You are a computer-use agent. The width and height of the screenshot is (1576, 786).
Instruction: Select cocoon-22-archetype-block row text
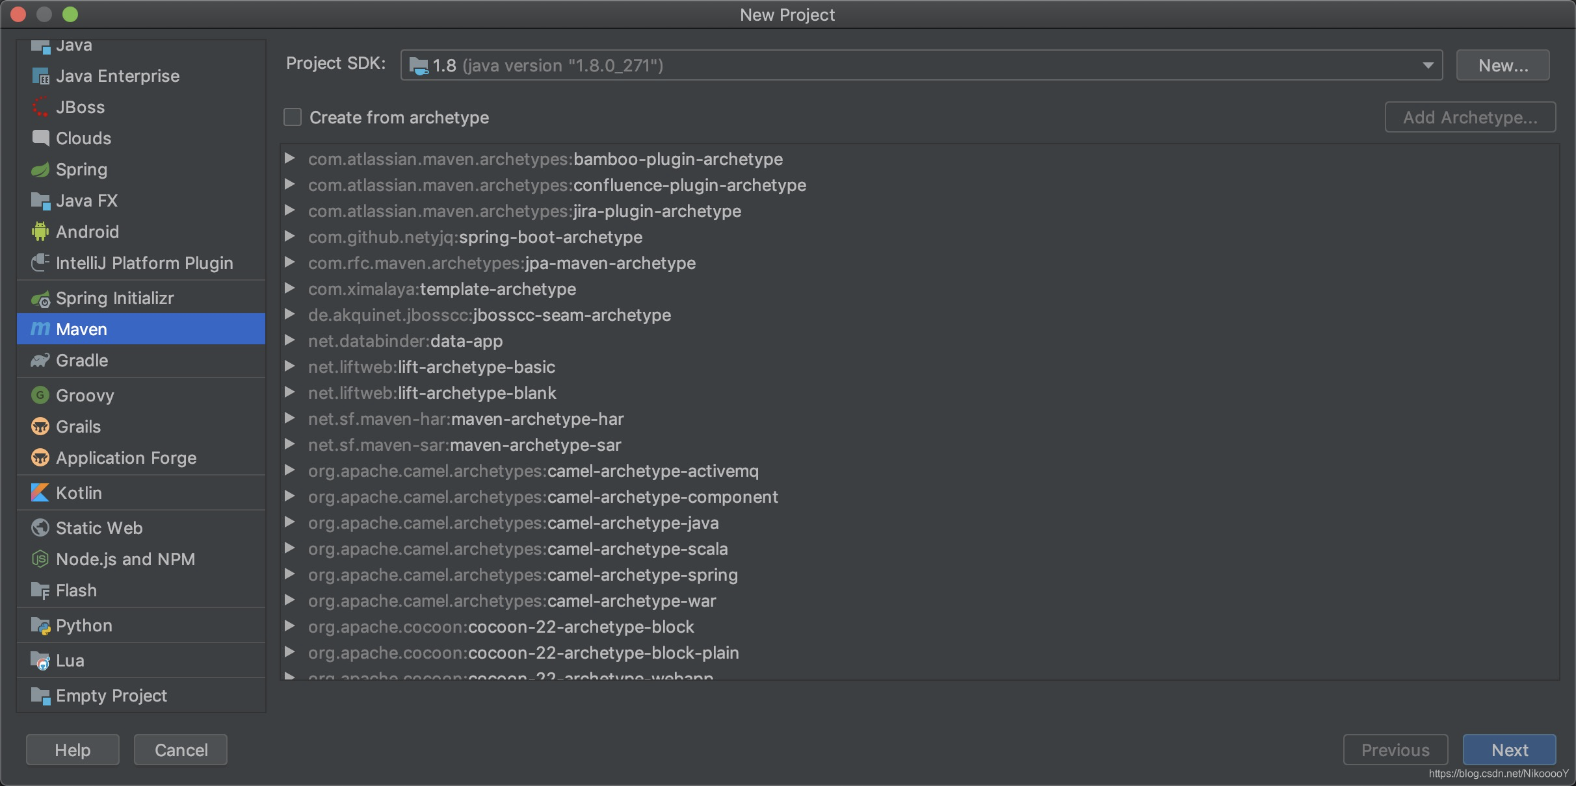point(501,627)
